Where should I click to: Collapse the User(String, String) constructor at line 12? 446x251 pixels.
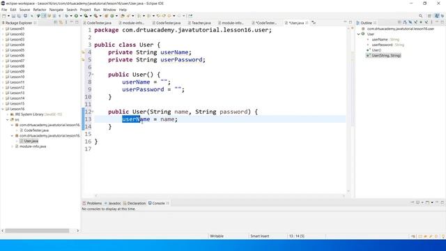point(93,112)
